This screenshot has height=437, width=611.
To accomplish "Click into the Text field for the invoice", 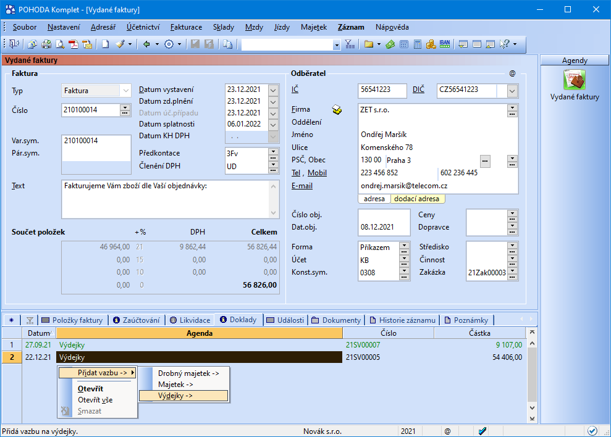I will pyautogui.click(x=166, y=199).
